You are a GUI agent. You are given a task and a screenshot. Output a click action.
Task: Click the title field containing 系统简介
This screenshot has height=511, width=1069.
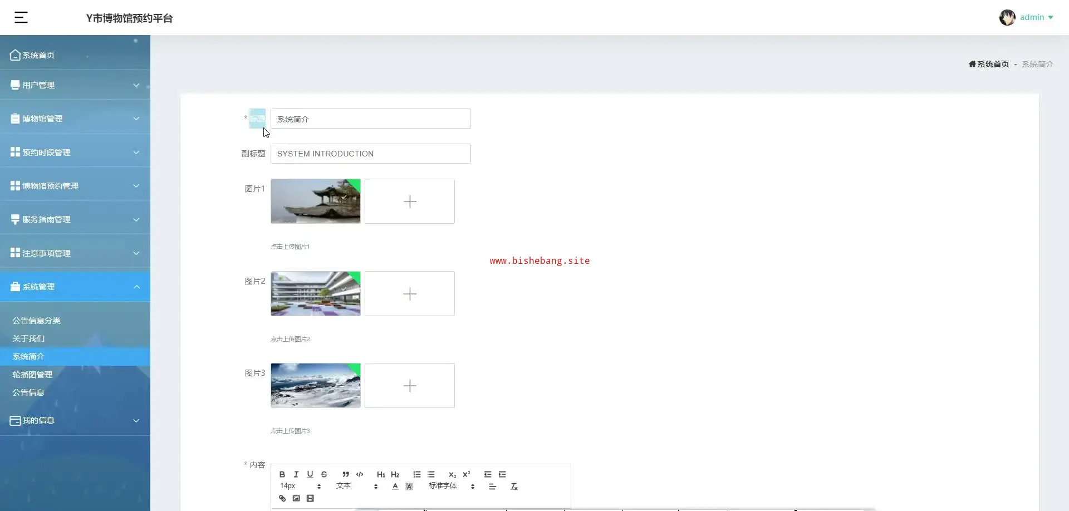(371, 119)
